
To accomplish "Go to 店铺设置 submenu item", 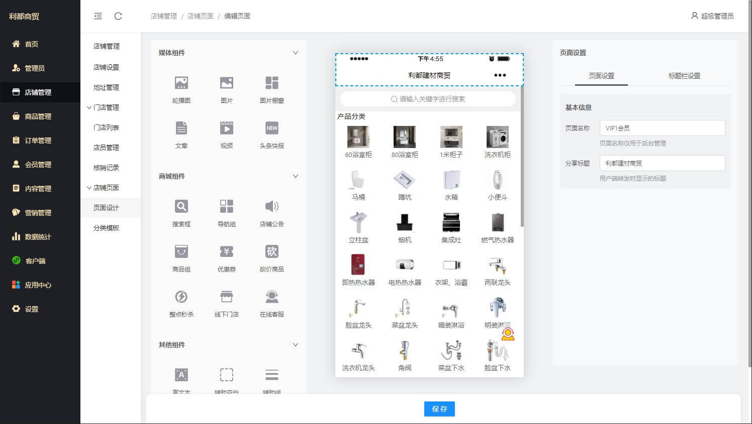I will (111, 67).
